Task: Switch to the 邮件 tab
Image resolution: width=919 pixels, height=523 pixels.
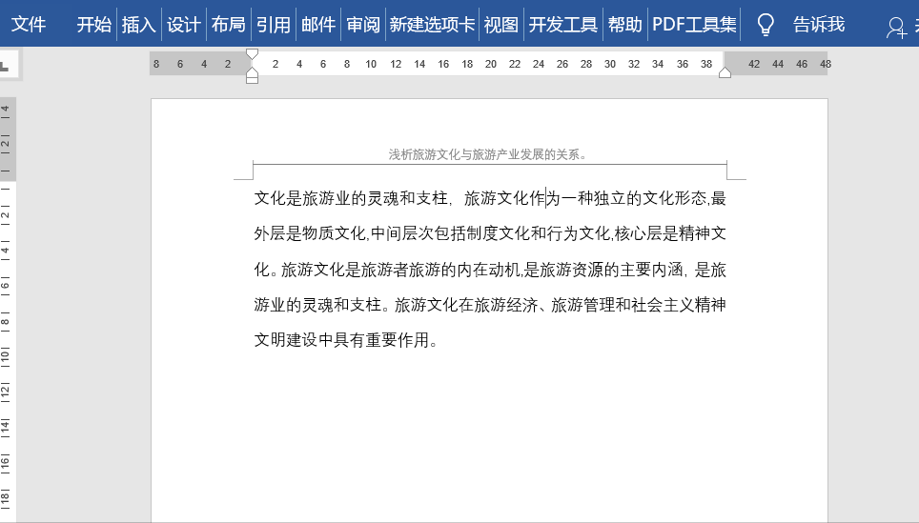Action: [318, 24]
